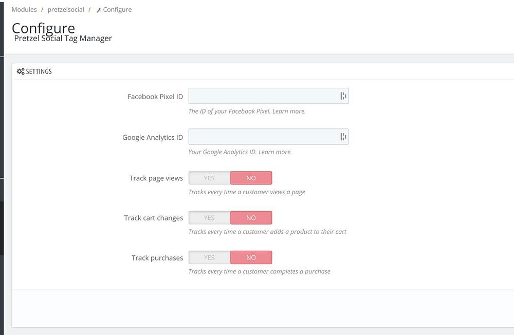Viewport: 514px width, 335px height.
Task: Click the Pretzel Social Tag Manager subtitle
Action: [63, 39]
